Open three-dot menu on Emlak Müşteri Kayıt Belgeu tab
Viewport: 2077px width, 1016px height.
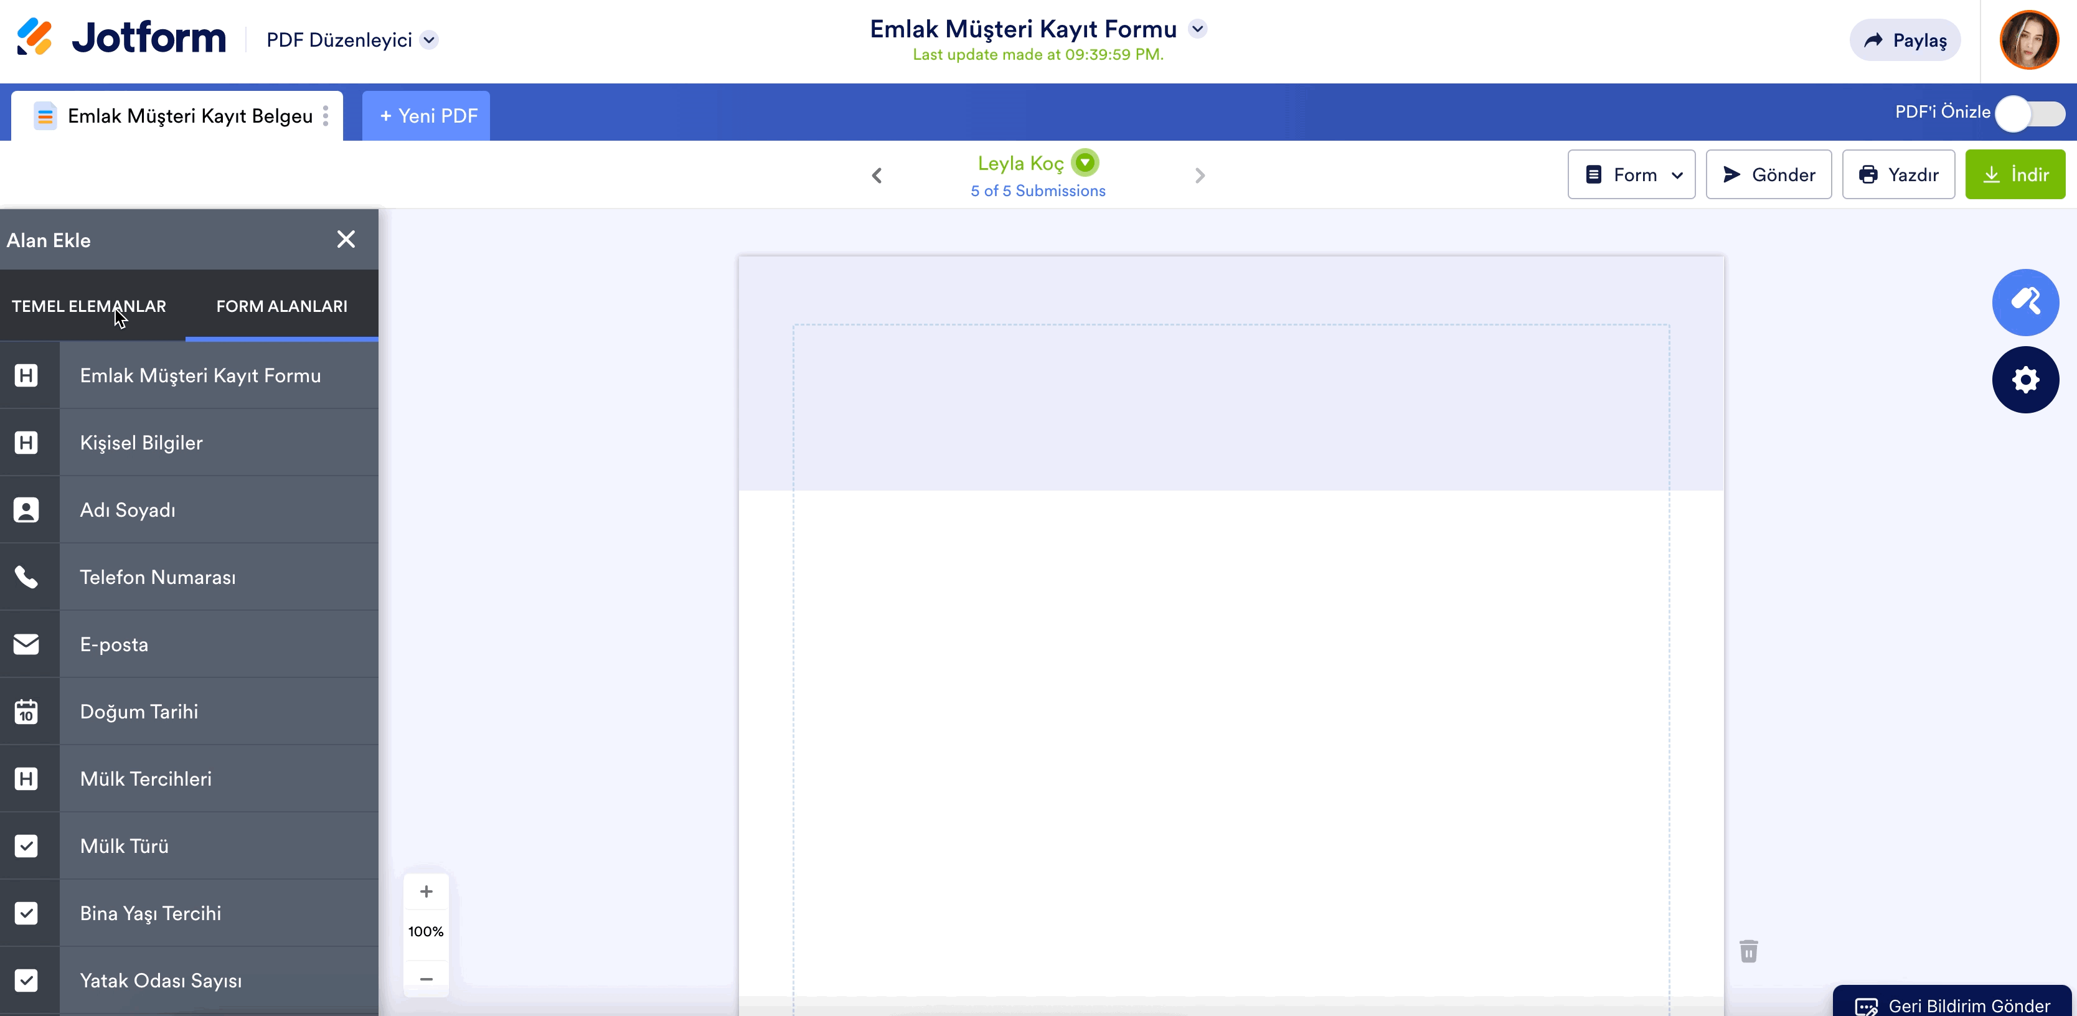coord(326,116)
